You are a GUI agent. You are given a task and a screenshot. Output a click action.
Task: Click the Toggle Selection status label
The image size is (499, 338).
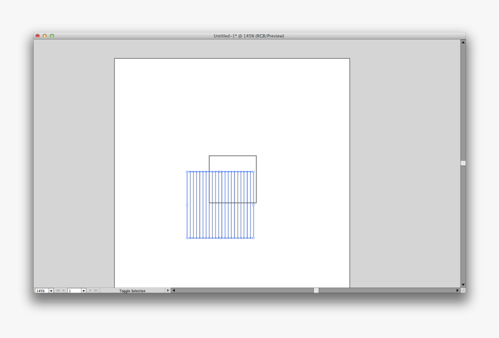click(132, 290)
